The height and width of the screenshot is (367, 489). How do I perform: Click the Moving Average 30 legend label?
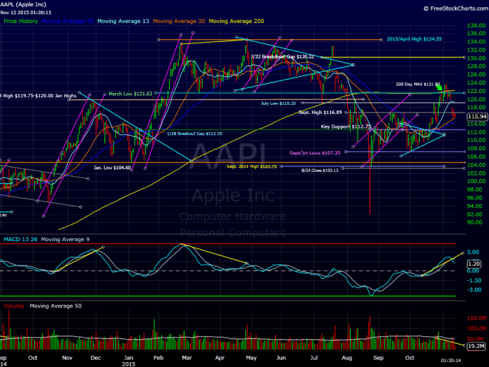click(x=179, y=21)
